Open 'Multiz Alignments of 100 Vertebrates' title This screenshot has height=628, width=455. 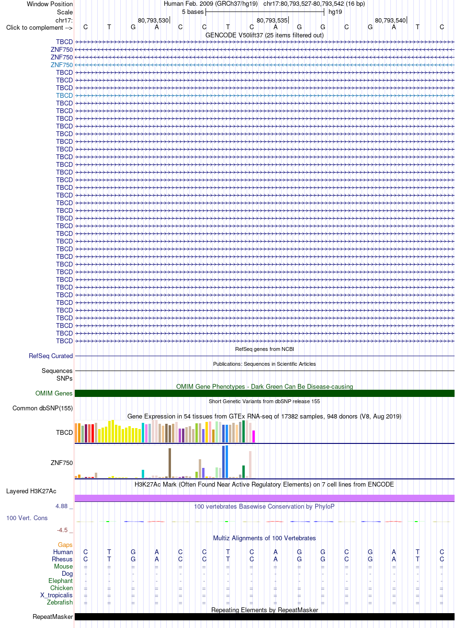point(264,538)
